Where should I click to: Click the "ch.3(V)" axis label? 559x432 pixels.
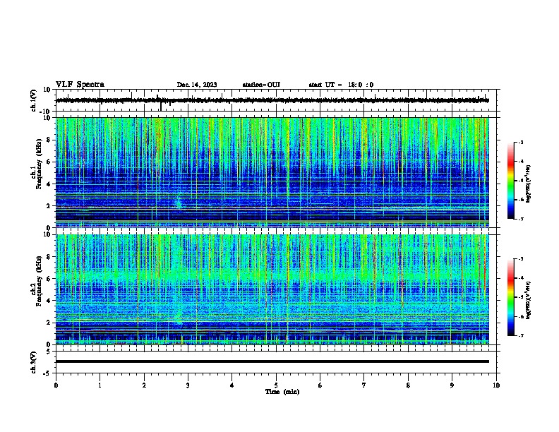[x=34, y=362]
